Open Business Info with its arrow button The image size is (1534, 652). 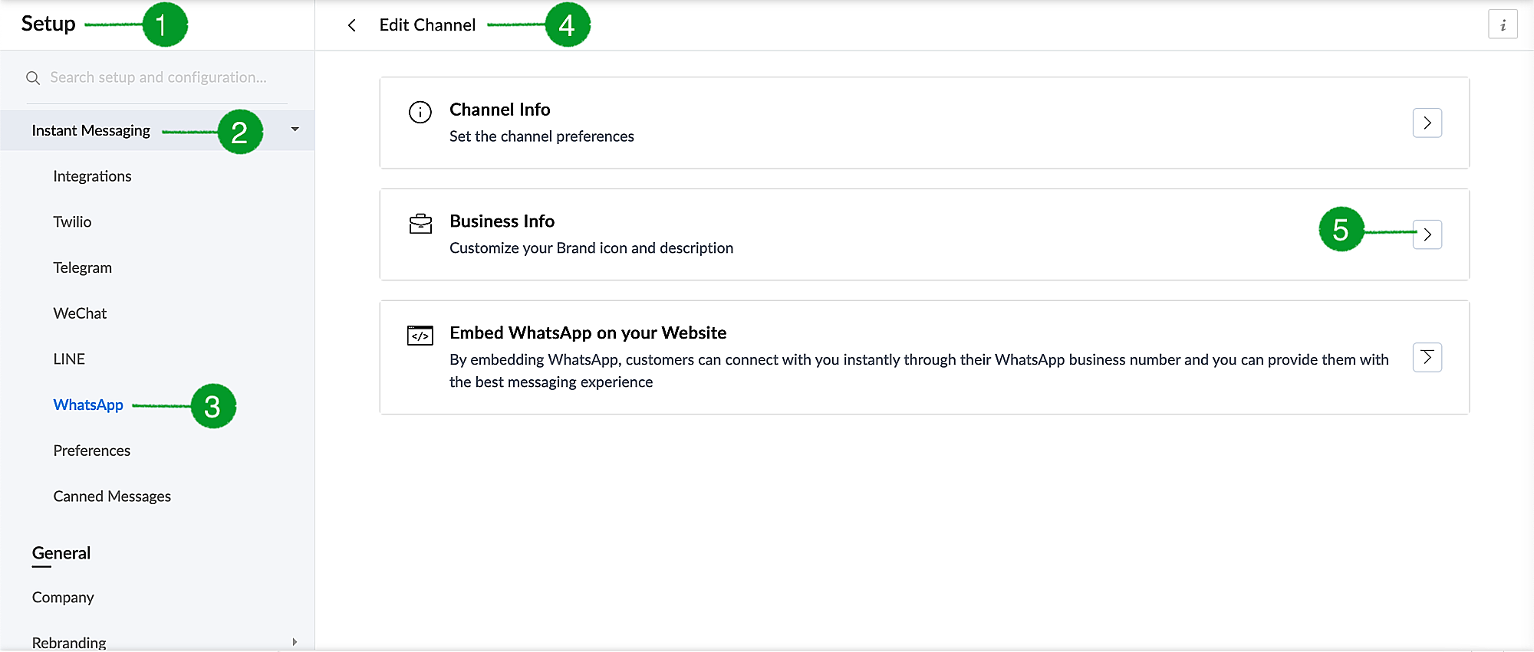point(1427,234)
